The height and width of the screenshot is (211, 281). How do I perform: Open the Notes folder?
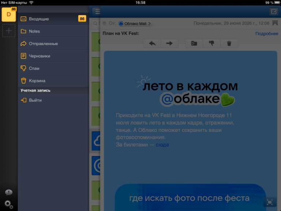[53, 31]
